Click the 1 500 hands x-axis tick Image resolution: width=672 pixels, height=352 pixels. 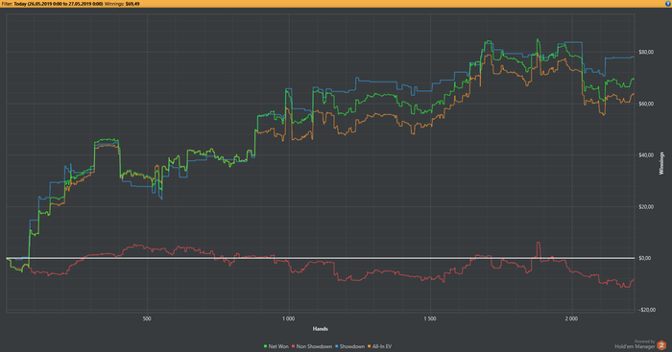point(430,318)
